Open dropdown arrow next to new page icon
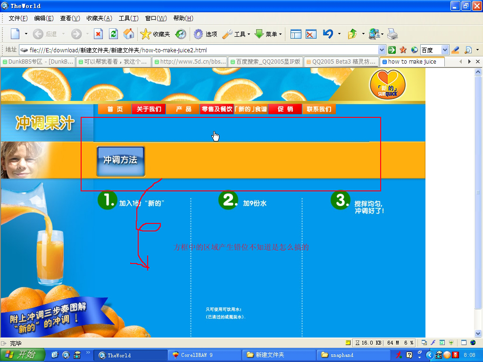Image resolution: width=483 pixels, height=362 pixels. (26, 34)
